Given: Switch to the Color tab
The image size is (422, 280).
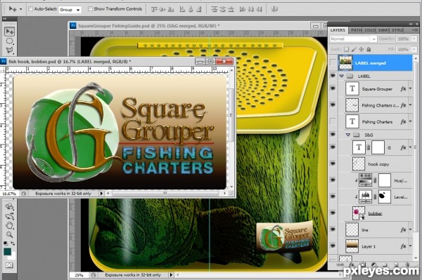Looking at the screenshot, I should click(x=370, y=30).
